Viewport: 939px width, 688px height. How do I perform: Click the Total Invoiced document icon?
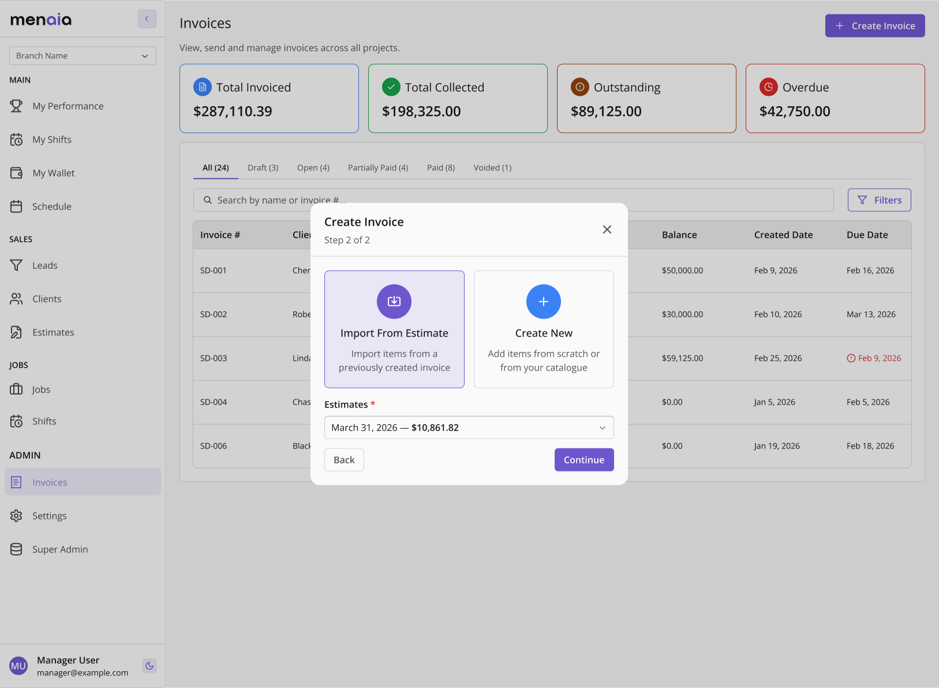[203, 87]
